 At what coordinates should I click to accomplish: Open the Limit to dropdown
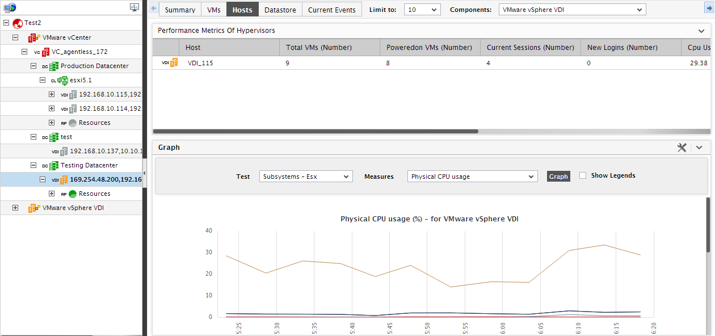[x=422, y=10]
